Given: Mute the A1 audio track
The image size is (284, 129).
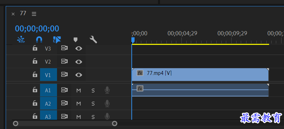Looking at the screenshot, I should pos(79,90).
